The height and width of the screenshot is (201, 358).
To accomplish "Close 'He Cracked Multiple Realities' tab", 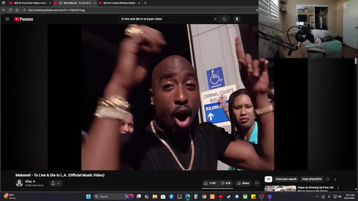I will tap(139, 3).
